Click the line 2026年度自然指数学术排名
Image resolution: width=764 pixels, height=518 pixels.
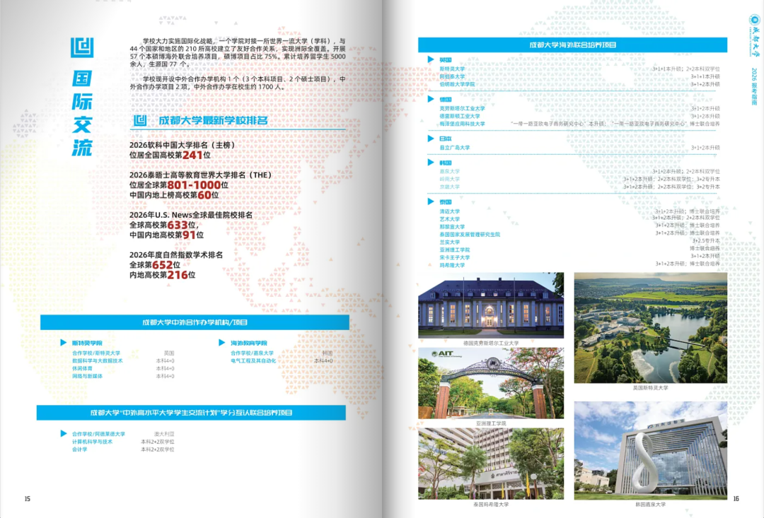(x=176, y=254)
